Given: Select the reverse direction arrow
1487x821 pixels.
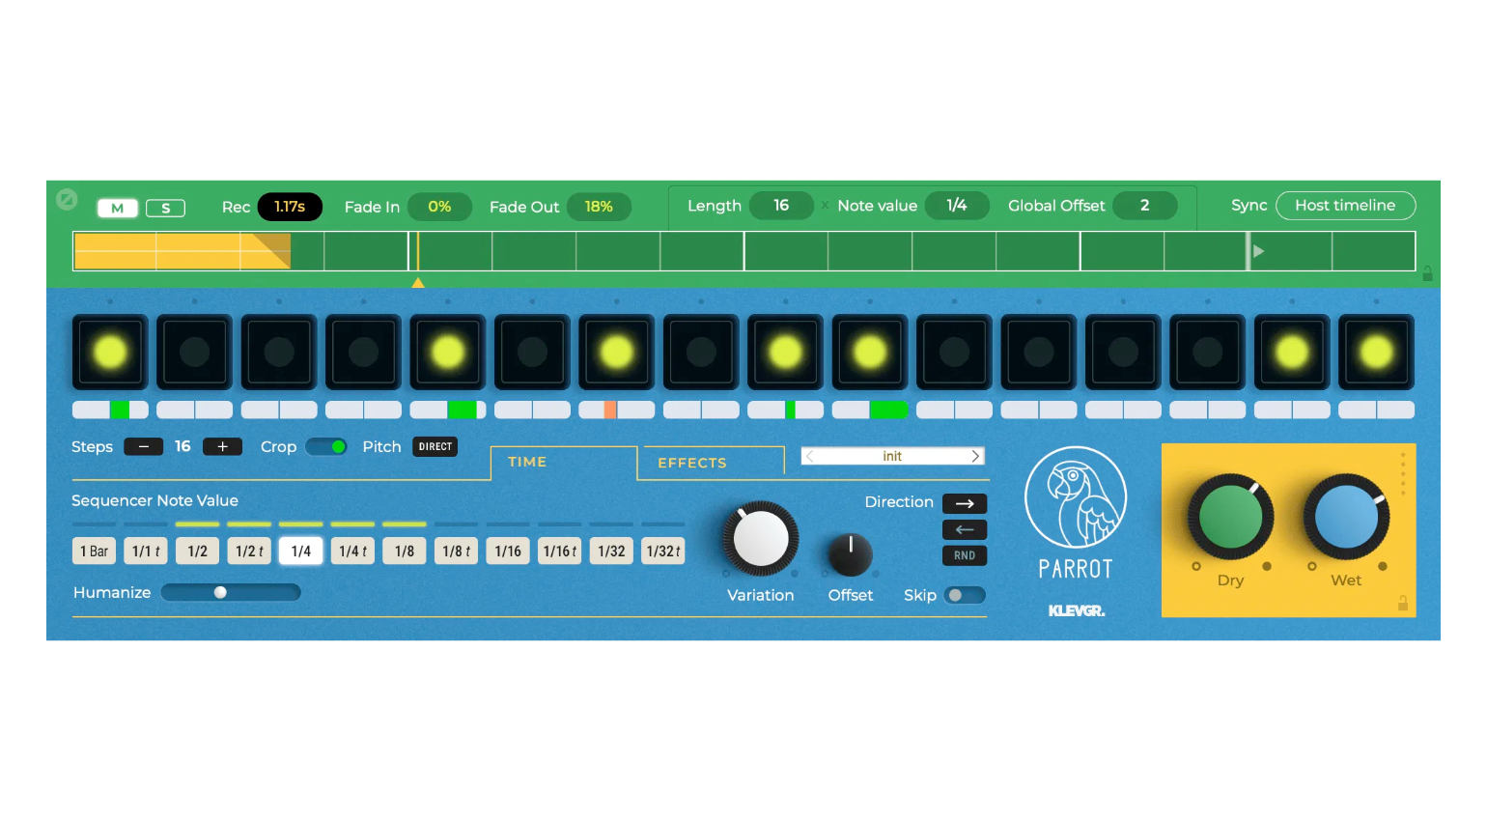Looking at the screenshot, I should click(x=964, y=529).
